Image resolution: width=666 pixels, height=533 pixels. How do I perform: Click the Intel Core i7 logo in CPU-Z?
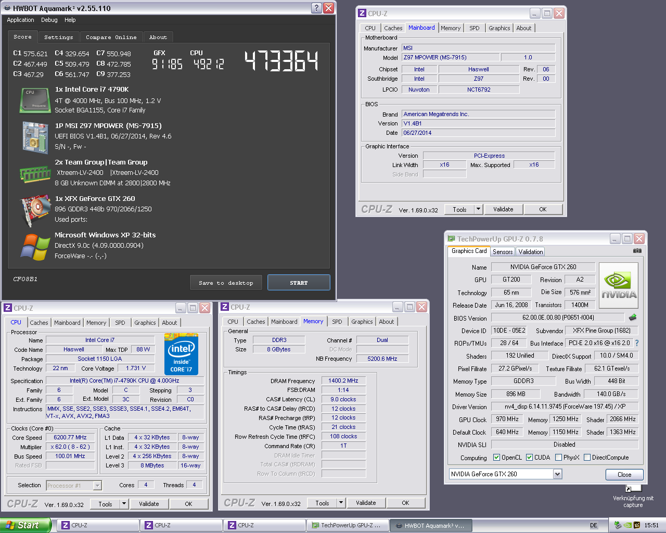pos(181,356)
